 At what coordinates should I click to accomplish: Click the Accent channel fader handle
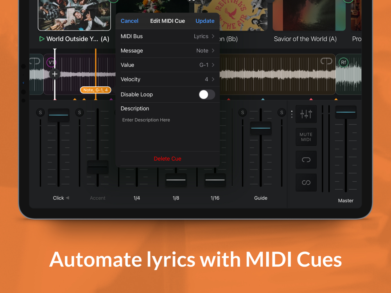(x=98, y=167)
